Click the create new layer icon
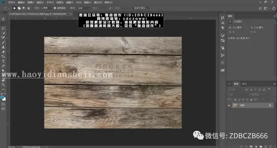 (x=266, y=146)
